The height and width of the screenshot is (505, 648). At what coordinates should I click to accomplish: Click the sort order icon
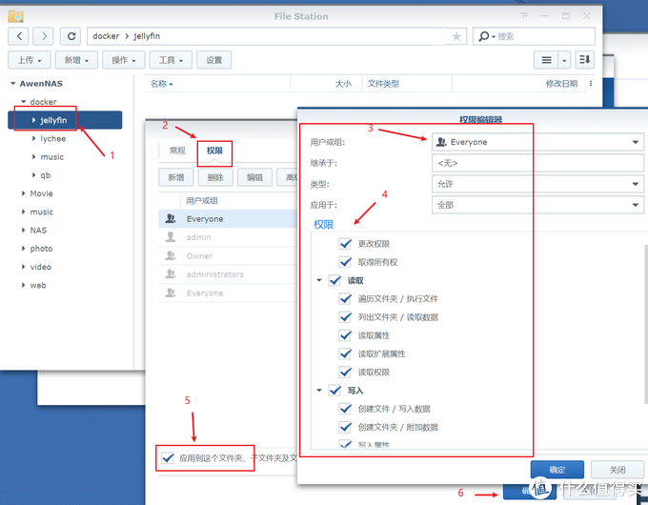click(584, 60)
